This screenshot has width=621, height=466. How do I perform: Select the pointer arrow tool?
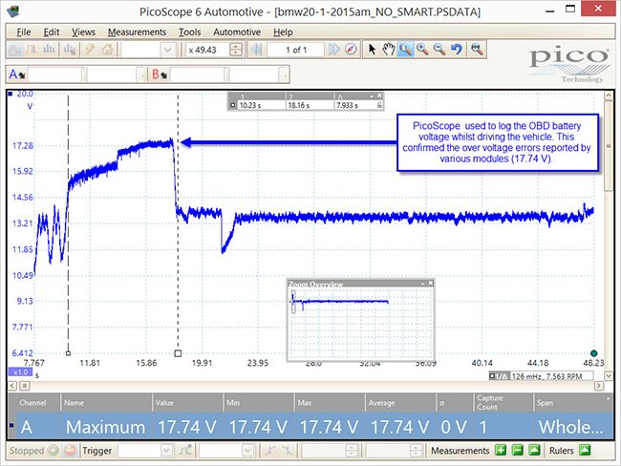(372, 50)
